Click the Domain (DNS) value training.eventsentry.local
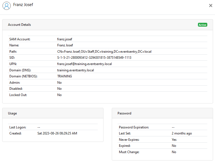The image size is (215, 163). (75, 70)
